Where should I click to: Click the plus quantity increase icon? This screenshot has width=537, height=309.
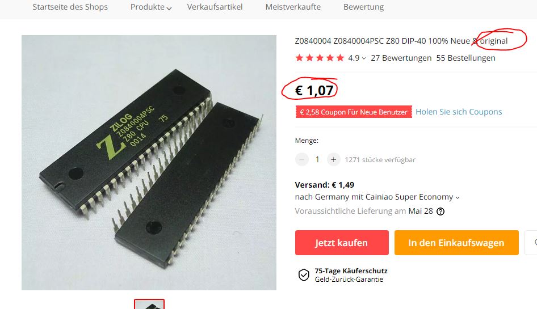333,159
